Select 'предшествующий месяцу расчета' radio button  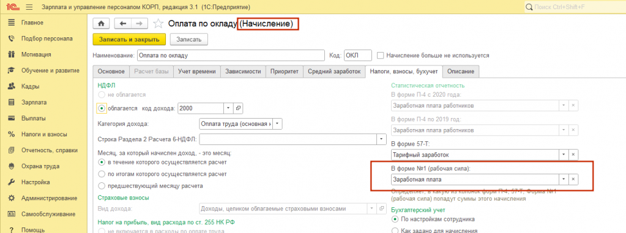click(x=102, y=186)
